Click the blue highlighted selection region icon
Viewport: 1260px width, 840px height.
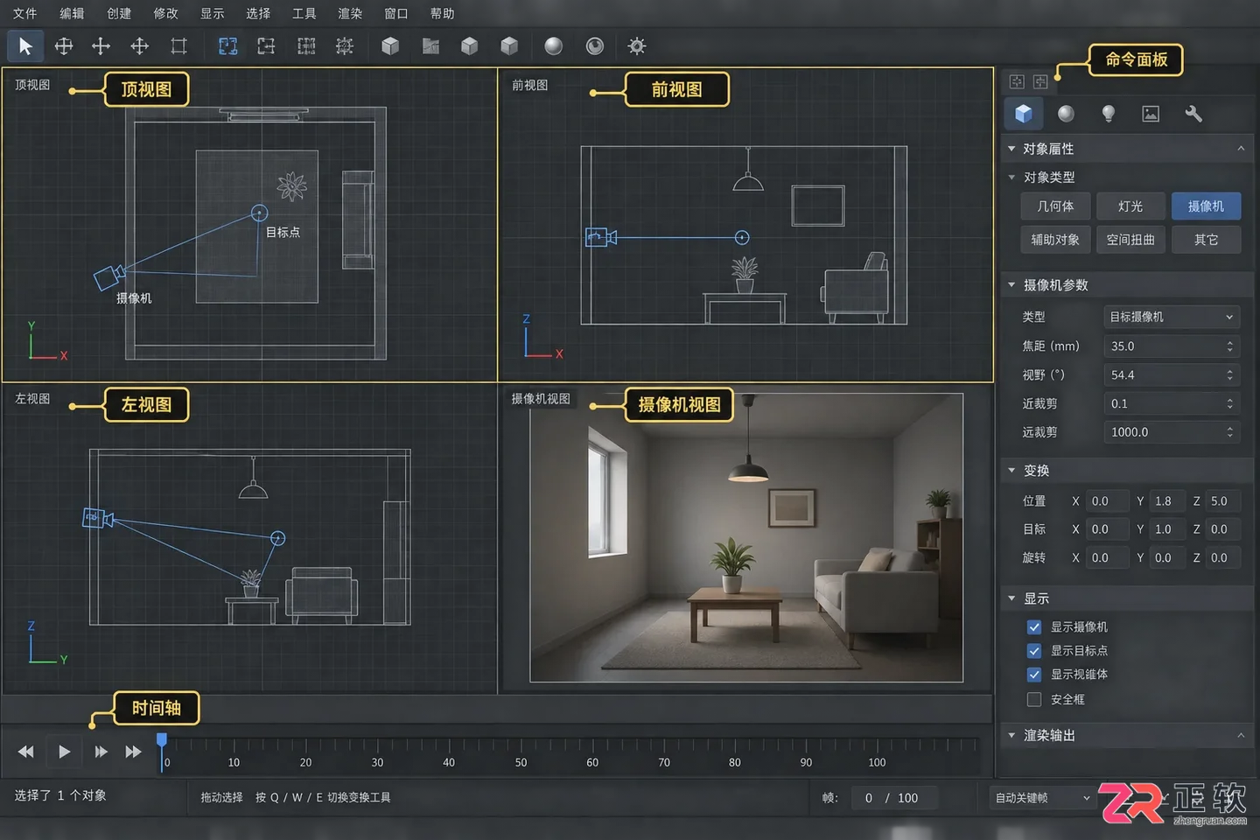coord(227,46)
